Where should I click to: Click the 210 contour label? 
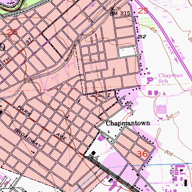coord(170,117)
